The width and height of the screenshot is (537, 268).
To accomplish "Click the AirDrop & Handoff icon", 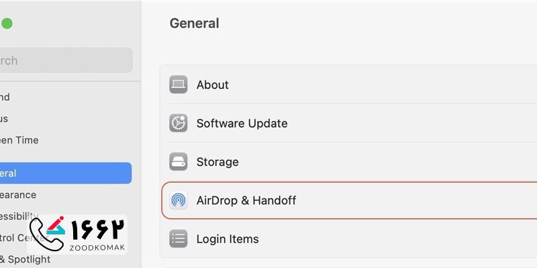I will point(179,200).
